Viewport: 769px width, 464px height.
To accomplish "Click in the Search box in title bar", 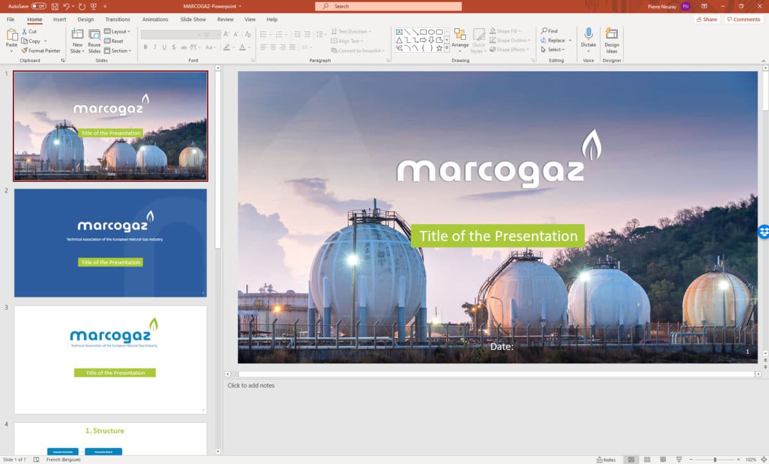I will 388,6.
